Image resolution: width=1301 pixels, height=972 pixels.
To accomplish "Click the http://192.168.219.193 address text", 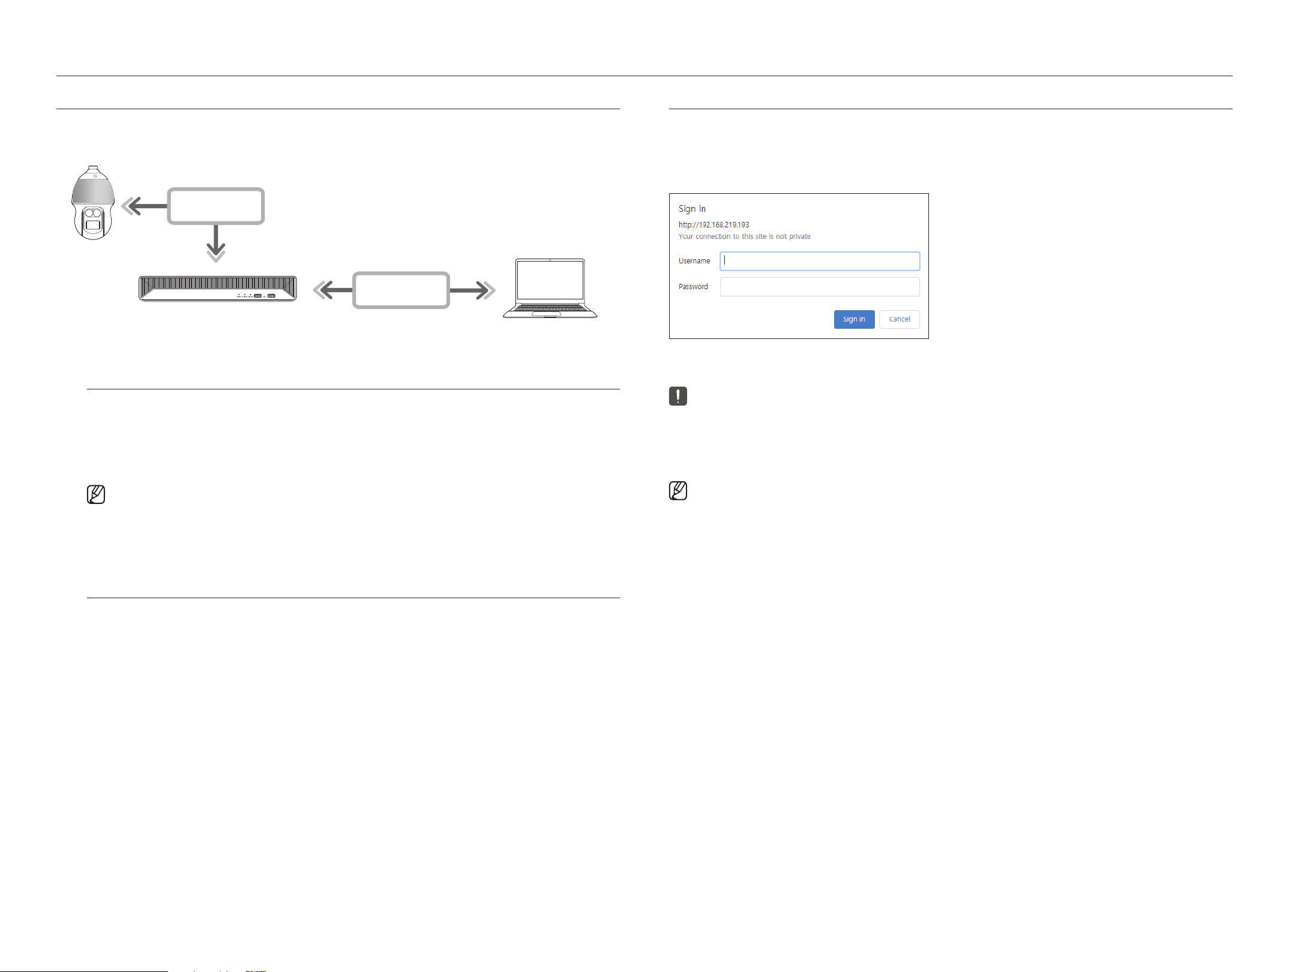I will (x=714, y=225).
